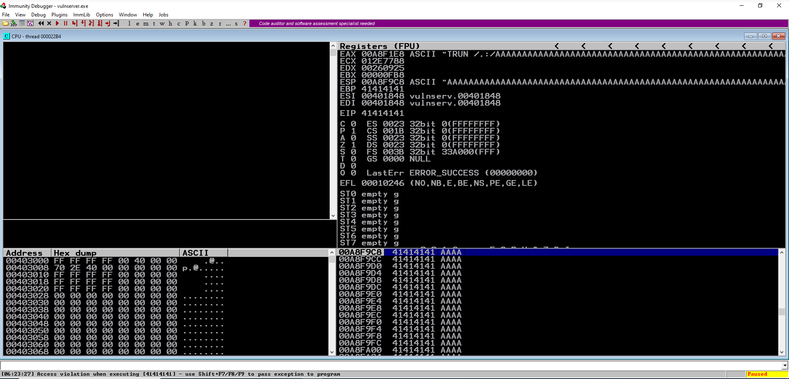
Task: Show memory map with 'm' button
Action: pyautogui.click(x=146, y=23)
